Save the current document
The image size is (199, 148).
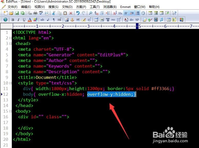pos(17,13)
